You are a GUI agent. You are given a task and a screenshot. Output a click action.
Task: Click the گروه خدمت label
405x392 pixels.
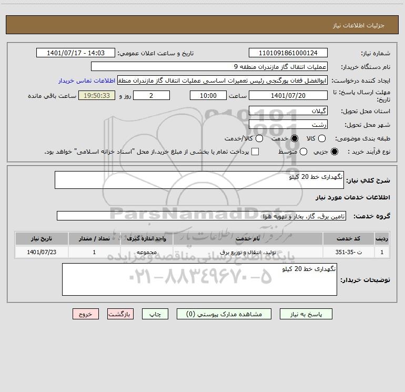click(372, 216)
